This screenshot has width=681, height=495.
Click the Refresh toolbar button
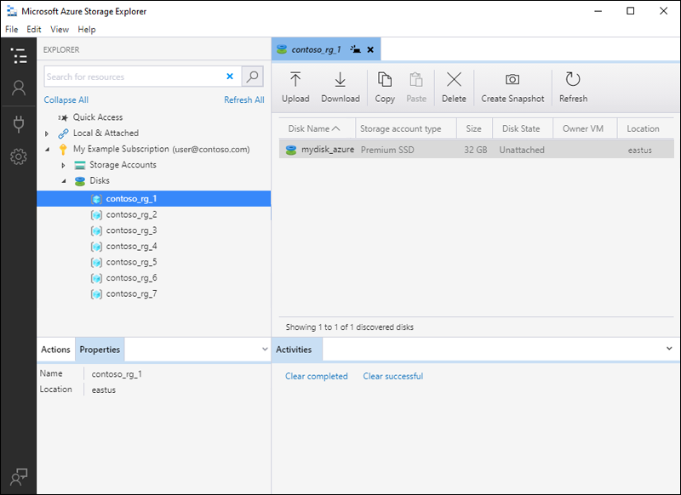point(573,88)
